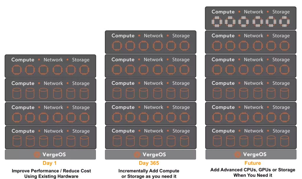
Task: Click rightmost storage cylinder in Day 365 bottom node
Action: click(185, 141)
